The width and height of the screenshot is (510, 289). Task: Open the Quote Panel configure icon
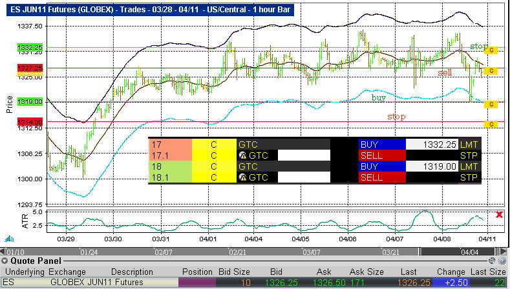click(492, 261)
